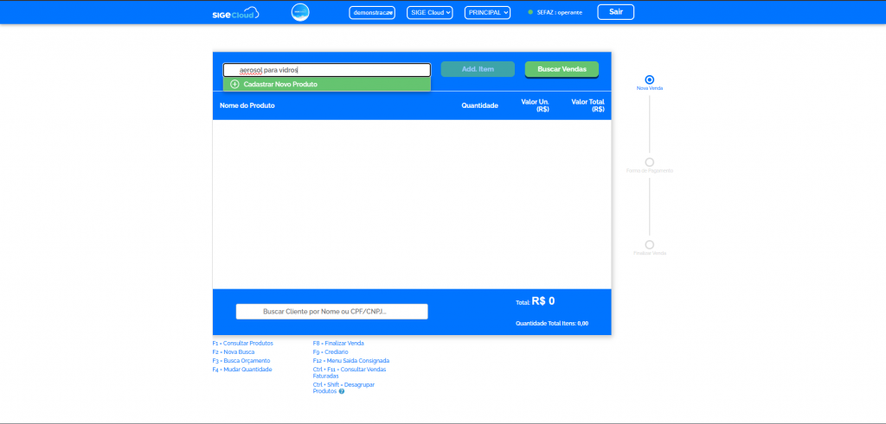Select the Forma de Pagamento step circle
Screen dimensions: 886x424
click(x=650, y=162)
